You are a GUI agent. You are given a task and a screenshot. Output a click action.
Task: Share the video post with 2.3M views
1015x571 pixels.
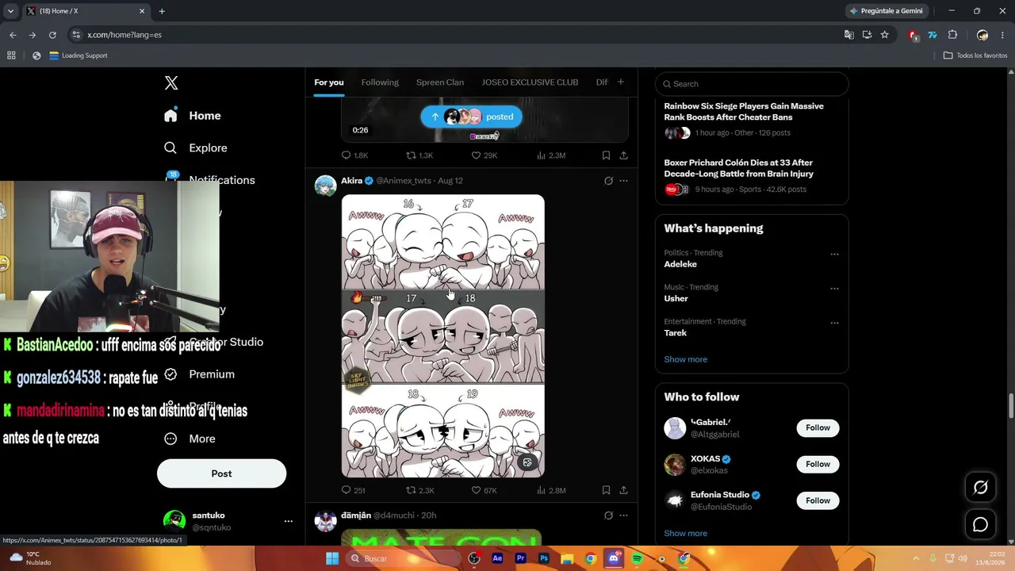click(x=623, y=155)
